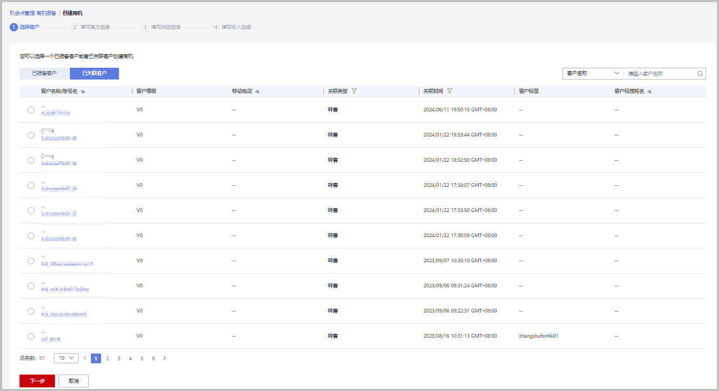
Task: Expand the page size dropdown showing 10
Action: (66, 358)
